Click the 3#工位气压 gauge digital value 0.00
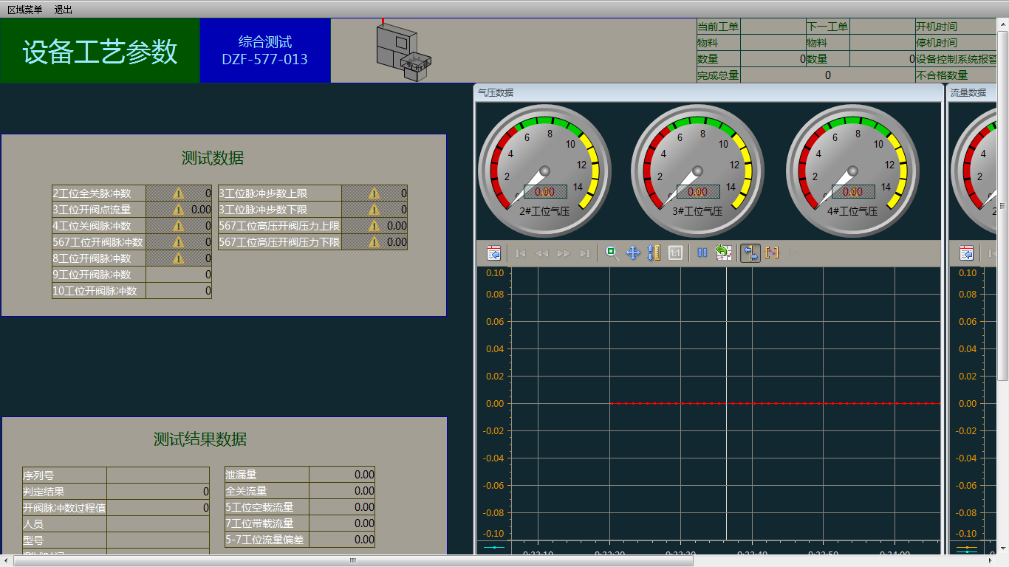The height and width of the screenshot is (567, 1009). pyautogui.click(x=698, y=192)
